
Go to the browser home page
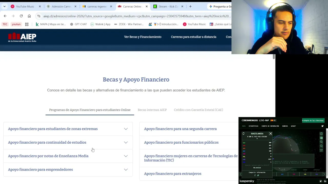29,16
